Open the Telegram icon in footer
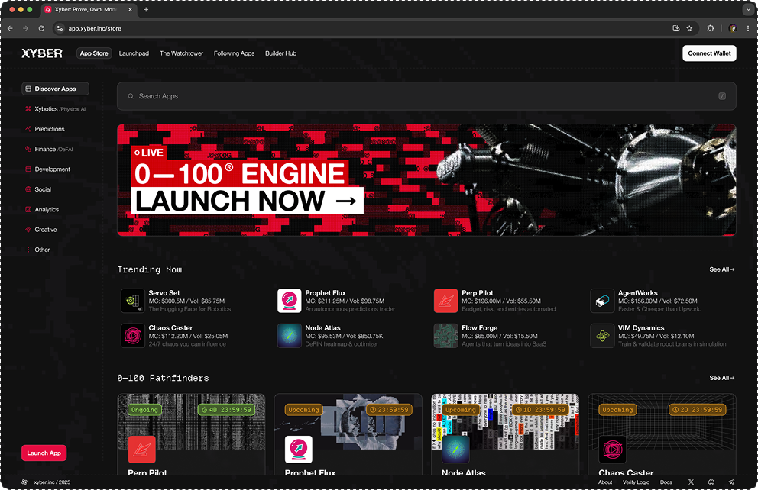This screenshot has width=758, height=490. [x=731, y=482]
